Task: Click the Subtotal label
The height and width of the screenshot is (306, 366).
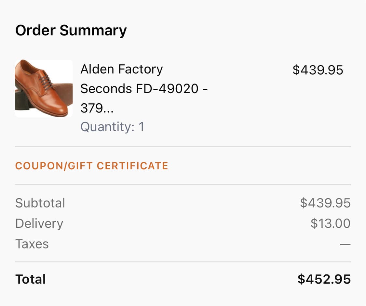Action: [40, 203]
